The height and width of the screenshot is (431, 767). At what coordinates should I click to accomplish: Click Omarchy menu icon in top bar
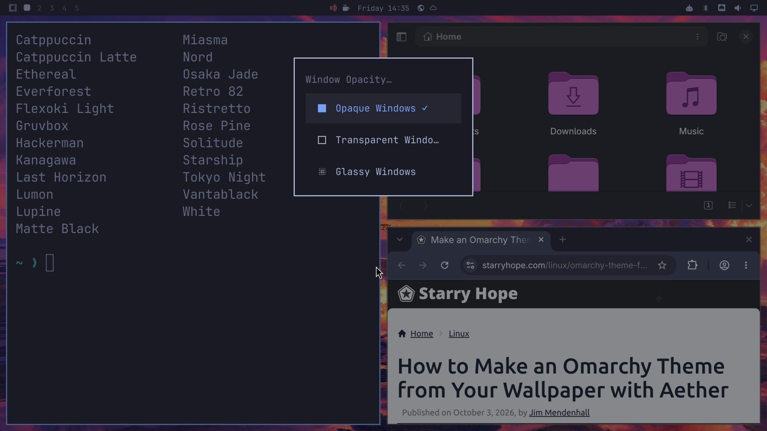coord(13,8)
